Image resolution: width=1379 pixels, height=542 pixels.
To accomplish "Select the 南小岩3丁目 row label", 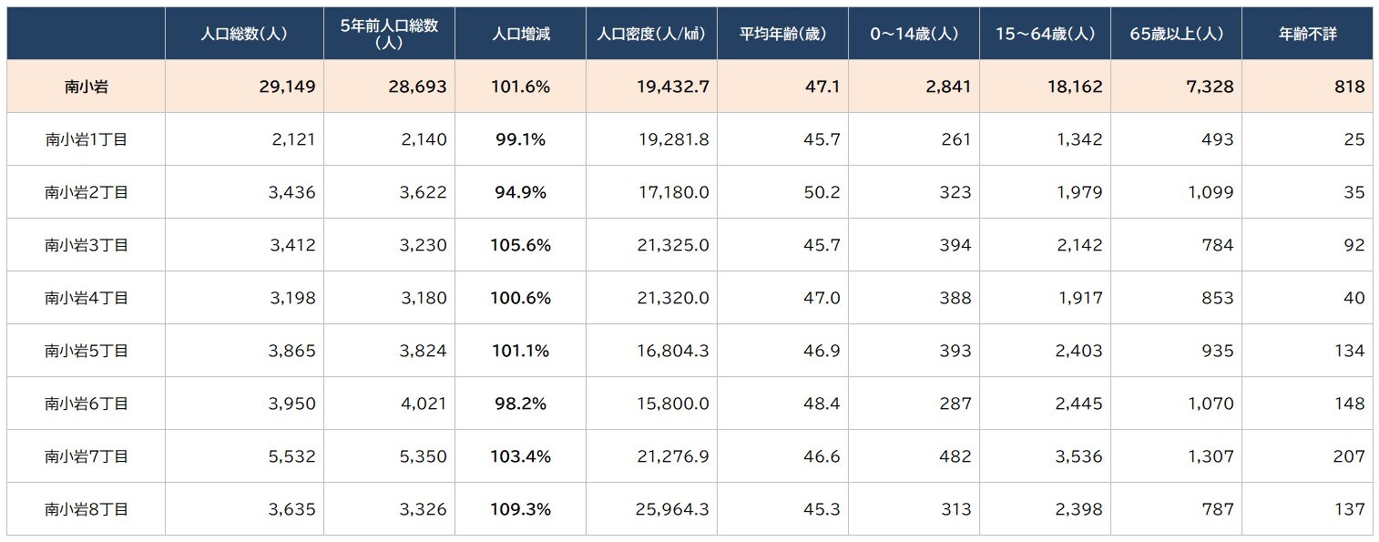I will click(87, 245).
